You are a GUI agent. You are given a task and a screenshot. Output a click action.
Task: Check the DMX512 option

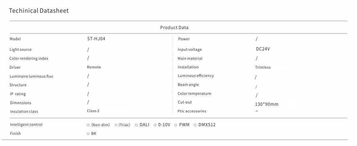(195, 125)
